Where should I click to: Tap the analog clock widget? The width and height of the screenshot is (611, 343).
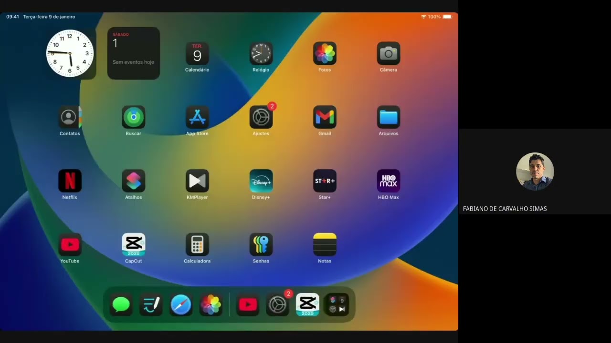click(70, 53)
